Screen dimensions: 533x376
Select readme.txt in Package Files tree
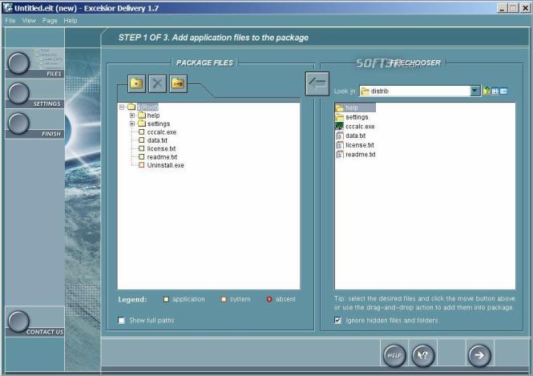click(162, 157)
